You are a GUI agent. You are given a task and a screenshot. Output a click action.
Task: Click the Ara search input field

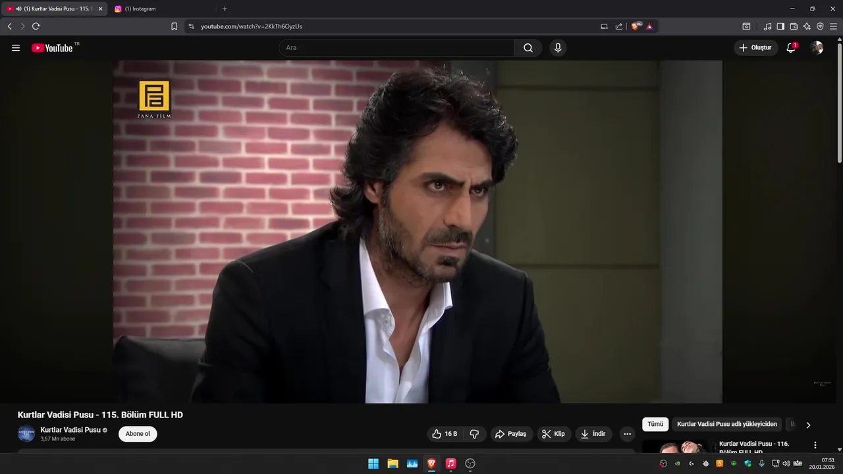pyautogui.click(x=396, y=48)
